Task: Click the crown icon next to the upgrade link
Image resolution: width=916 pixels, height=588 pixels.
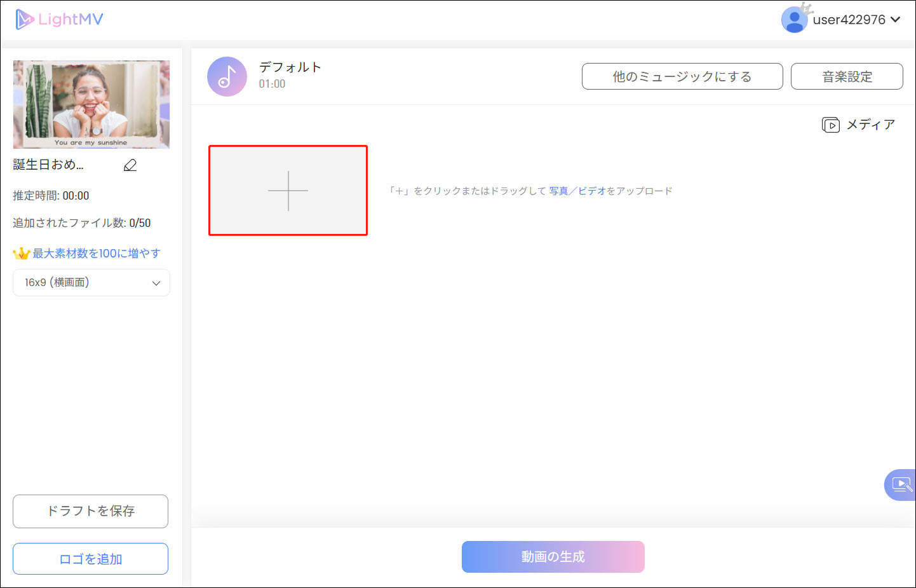Action: pos(22,252)
